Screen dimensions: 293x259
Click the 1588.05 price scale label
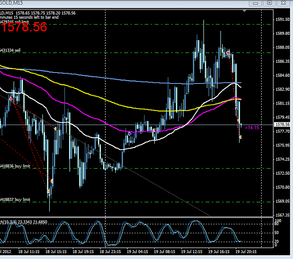(283, 47)
